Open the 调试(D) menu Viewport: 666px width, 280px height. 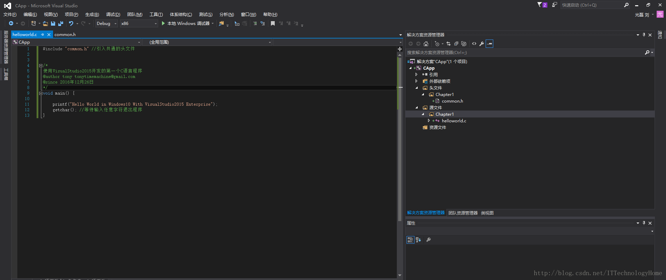point(113,15)
